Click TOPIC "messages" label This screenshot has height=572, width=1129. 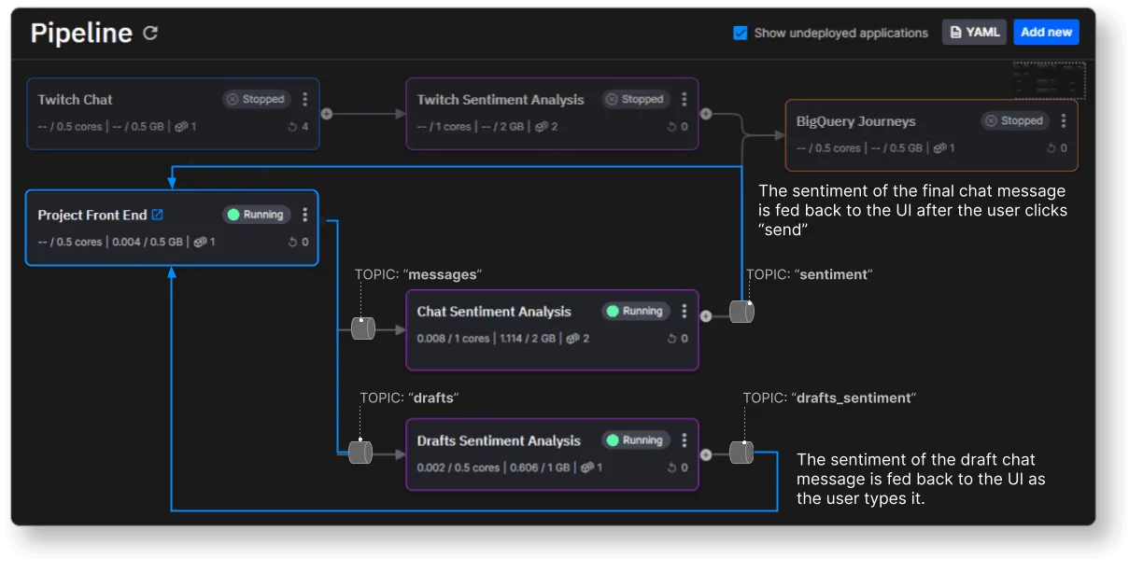pos(418,274)
